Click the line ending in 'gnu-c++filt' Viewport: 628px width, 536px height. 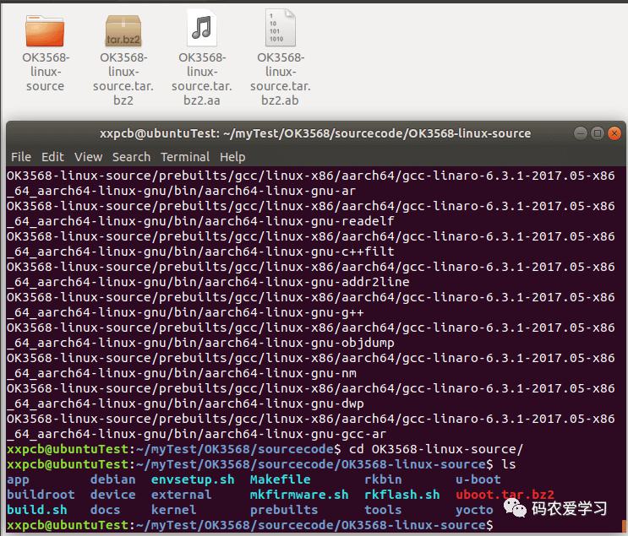click(x=200, y=252)
